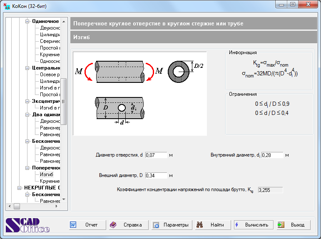Screen dimensions: 321x239
Task: Click the gear icon on Параметры
Action: [156, 225]
